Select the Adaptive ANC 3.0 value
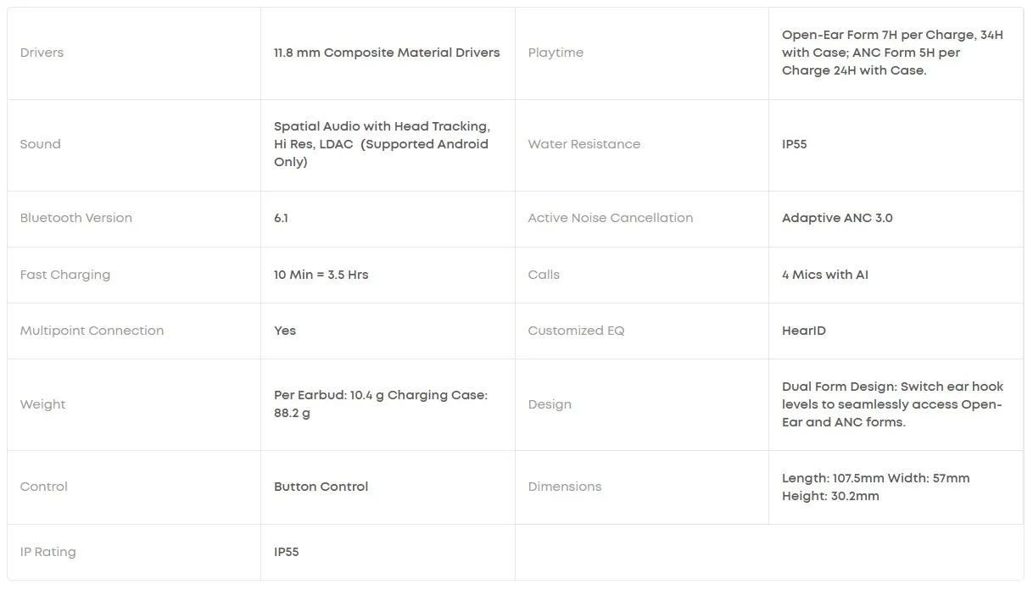The image size is (1033, 590). pos(837,218)
